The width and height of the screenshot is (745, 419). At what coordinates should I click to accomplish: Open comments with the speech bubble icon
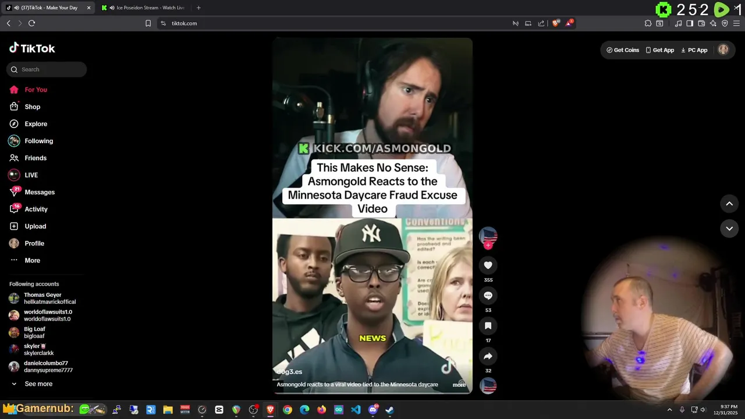click(488, 296)
